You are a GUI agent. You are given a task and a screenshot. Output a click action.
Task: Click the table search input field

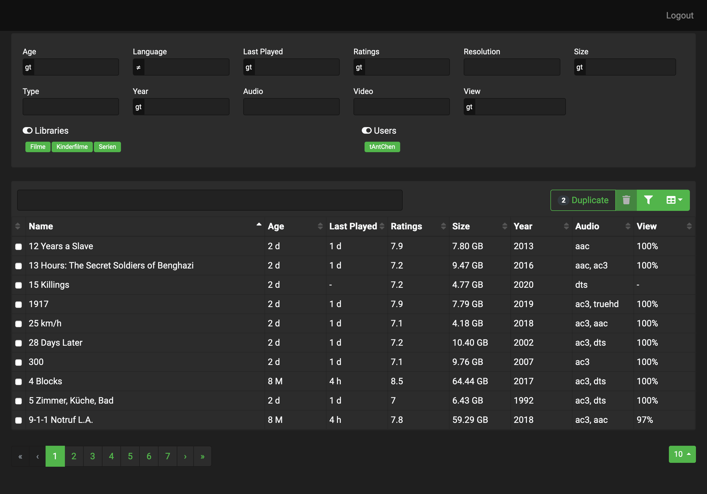[x=209, y=200]
